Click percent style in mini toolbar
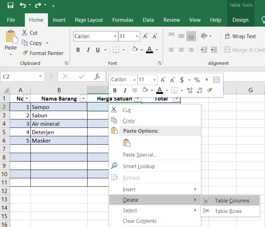Screen dimensions: 265x227 click(197, 80)
